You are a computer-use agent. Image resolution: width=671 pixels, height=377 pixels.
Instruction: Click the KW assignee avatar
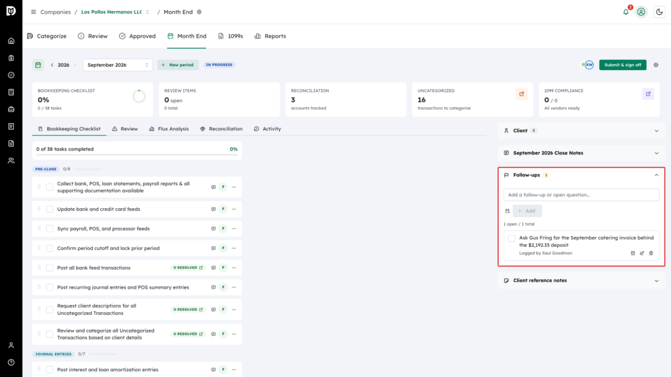pyautogui.click(x=589, y=65)
